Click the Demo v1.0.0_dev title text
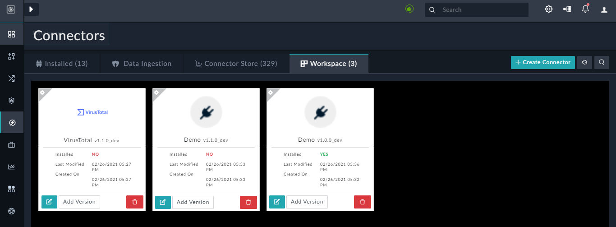 click(320, 140)
